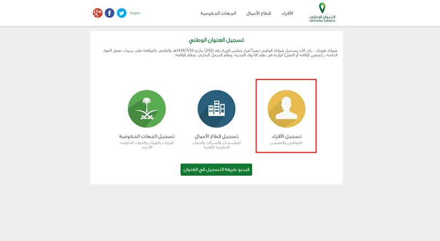Viewport: 440px width, 241px height.
Task: Click the للمواطنين والمقيمين subtitle text
Action: coord(286,143)
